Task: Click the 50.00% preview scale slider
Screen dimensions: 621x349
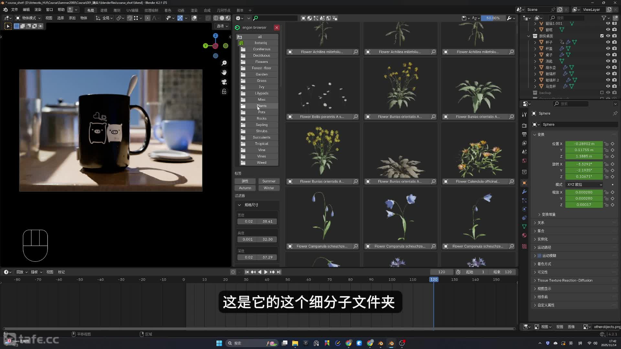Action: point(493,18)
